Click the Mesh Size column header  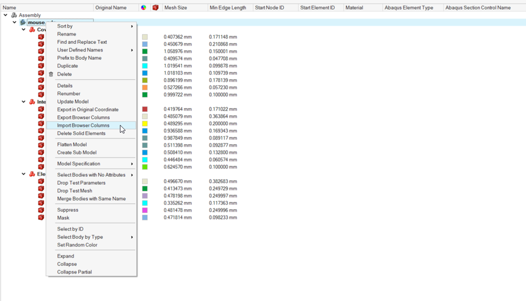click(x=176, y=8)
